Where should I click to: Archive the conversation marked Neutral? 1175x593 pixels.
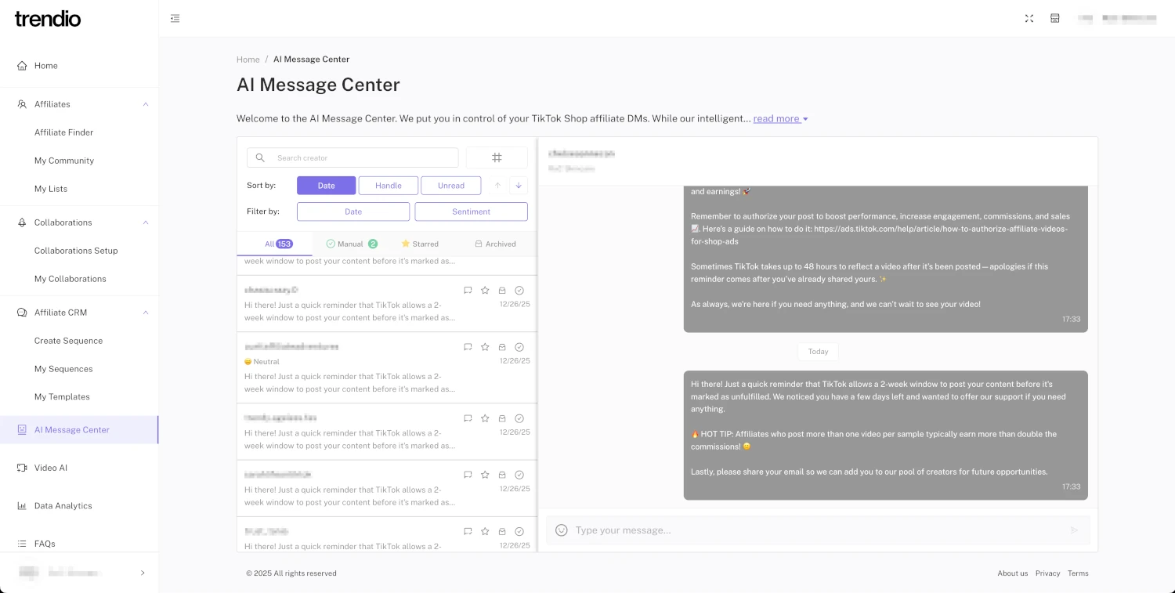(x=502, y=347)
